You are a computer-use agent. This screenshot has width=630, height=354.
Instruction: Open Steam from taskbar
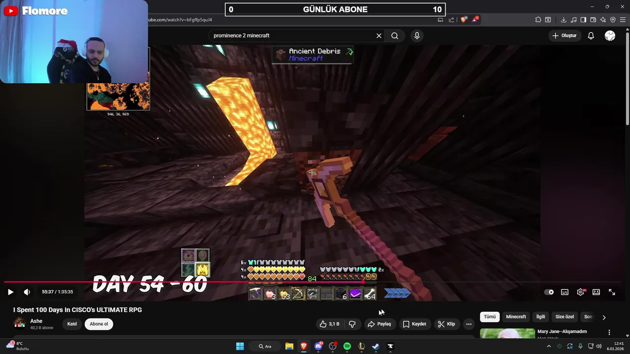[x=376, y=347]
